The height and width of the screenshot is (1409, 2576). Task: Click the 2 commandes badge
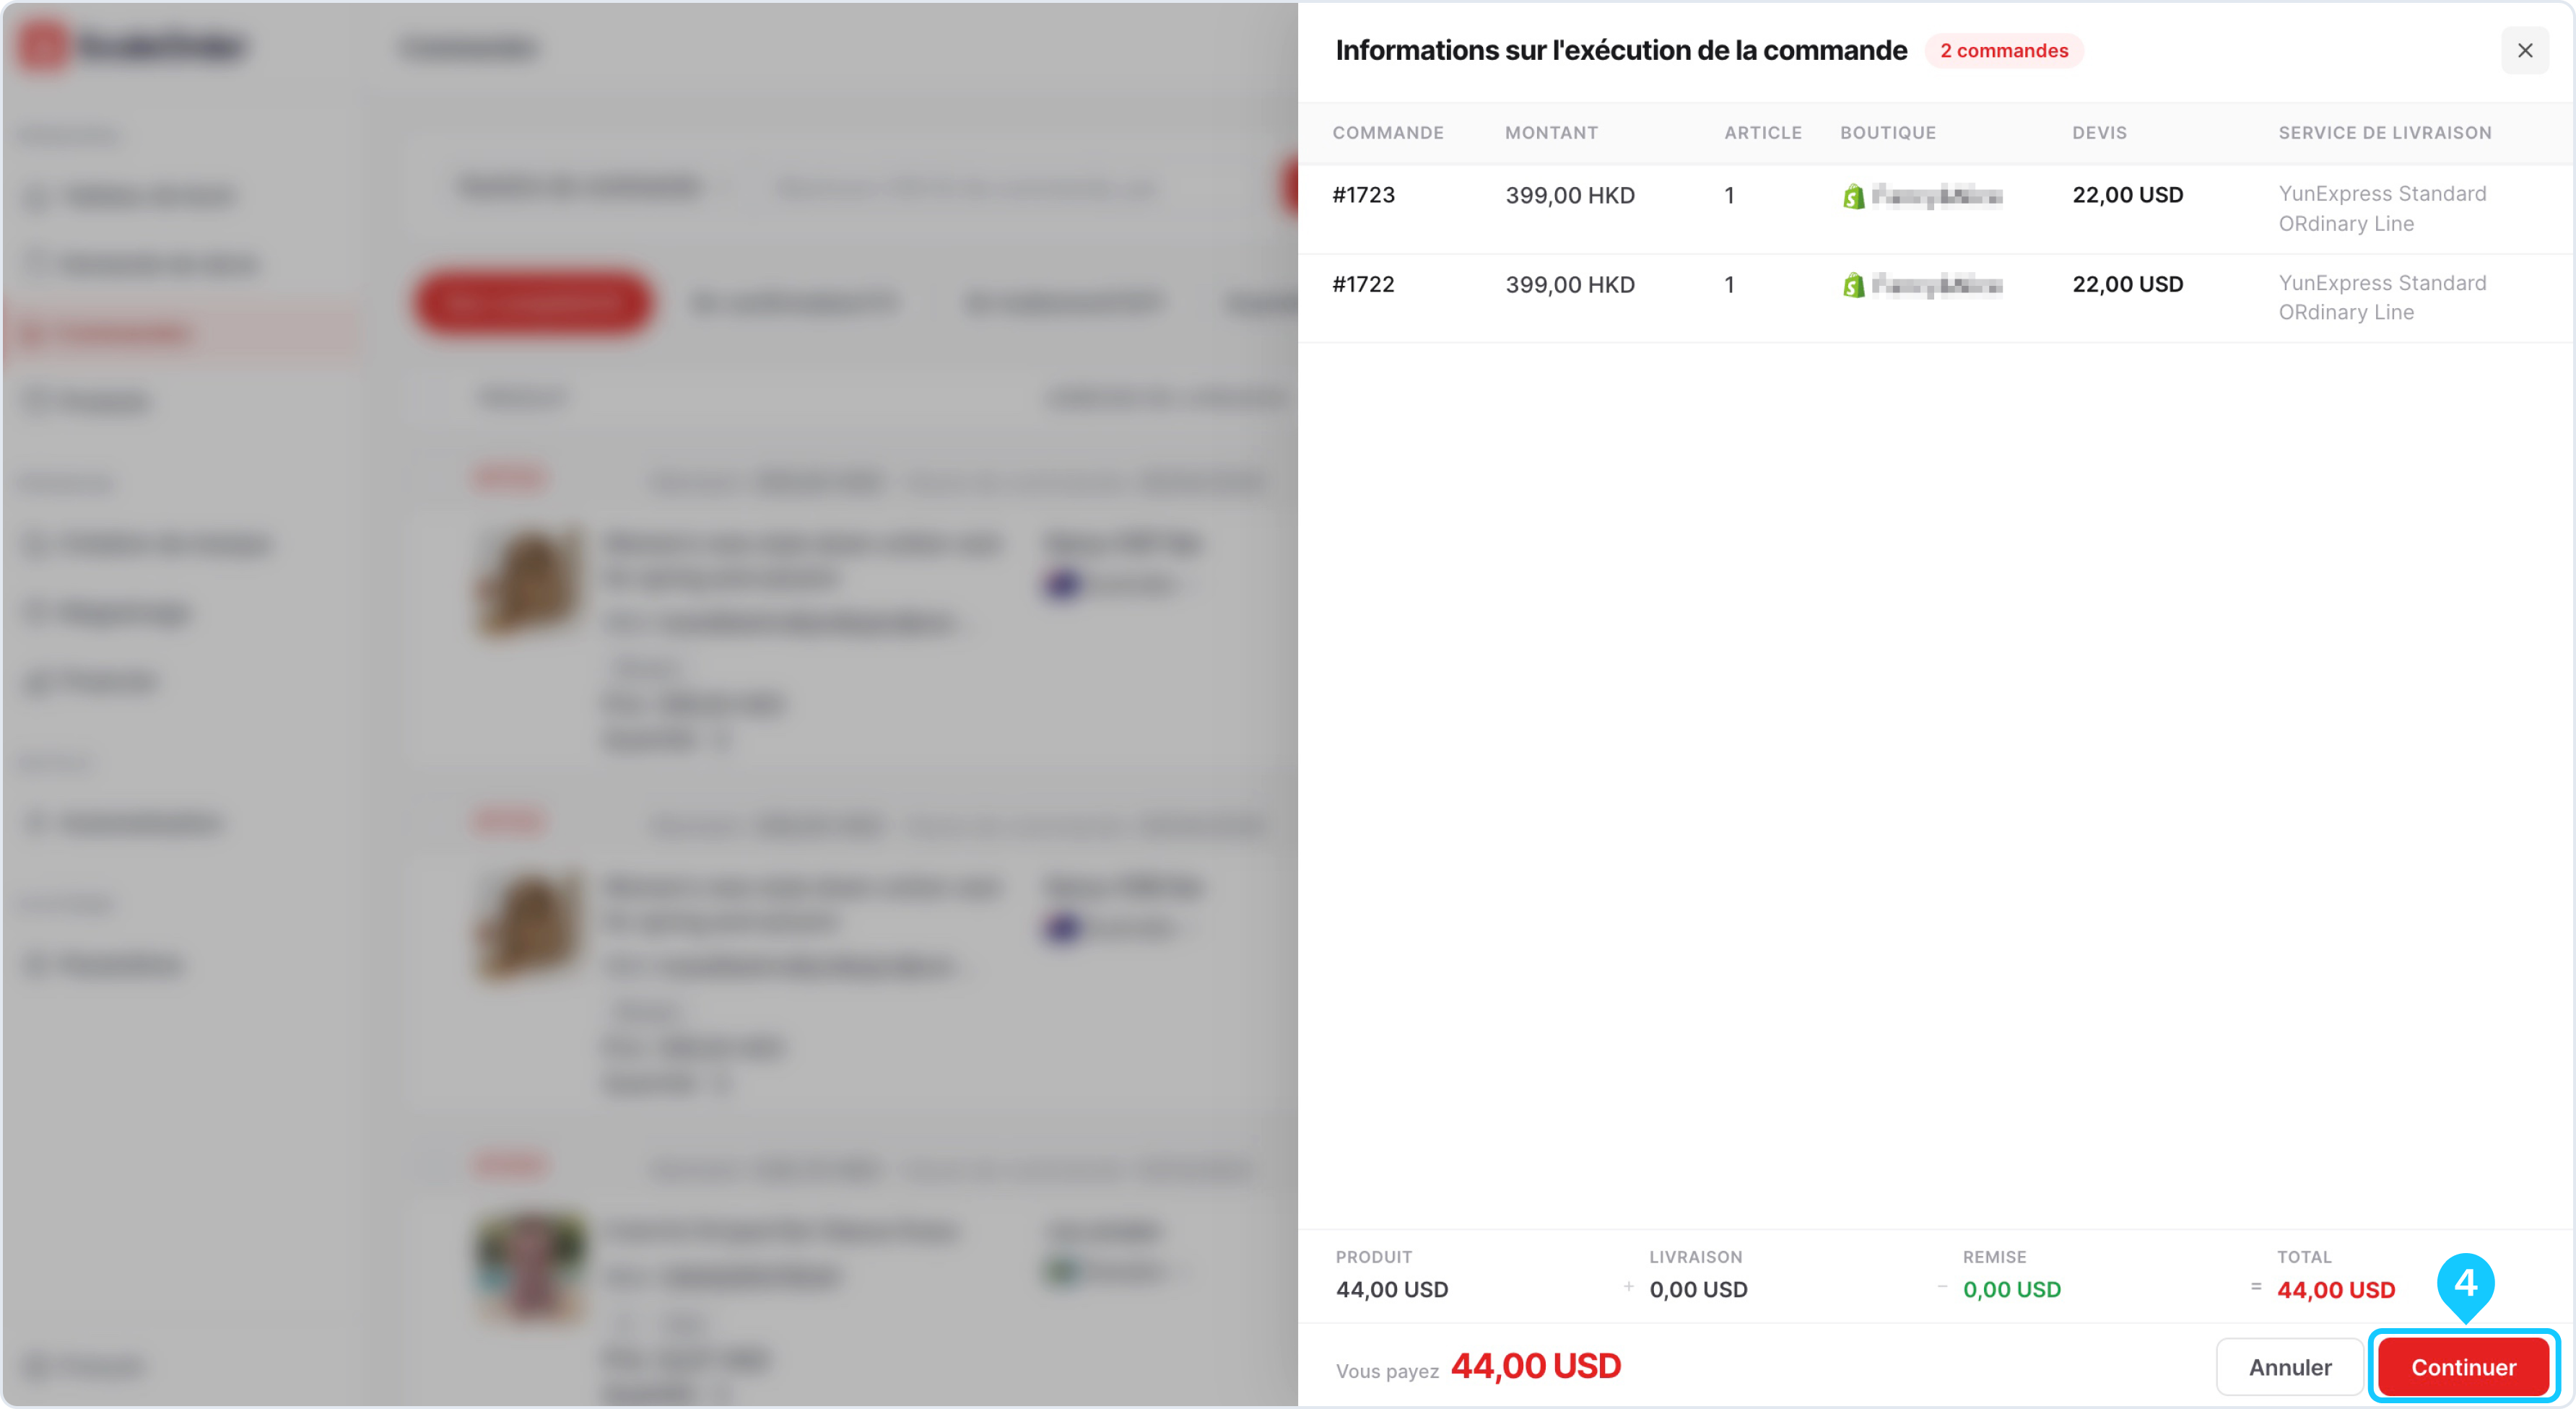pyautogui.click(x=2004, y=50)
